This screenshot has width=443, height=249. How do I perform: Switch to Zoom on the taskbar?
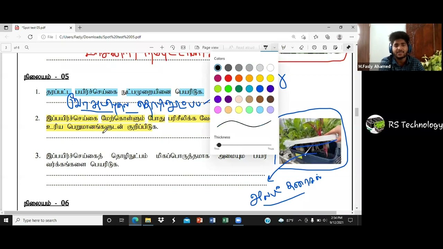click(238, 220)
